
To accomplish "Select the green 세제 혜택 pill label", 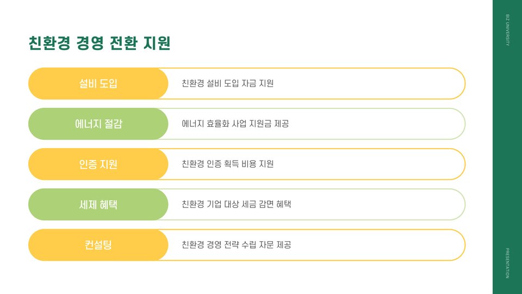I will point(98,204).
